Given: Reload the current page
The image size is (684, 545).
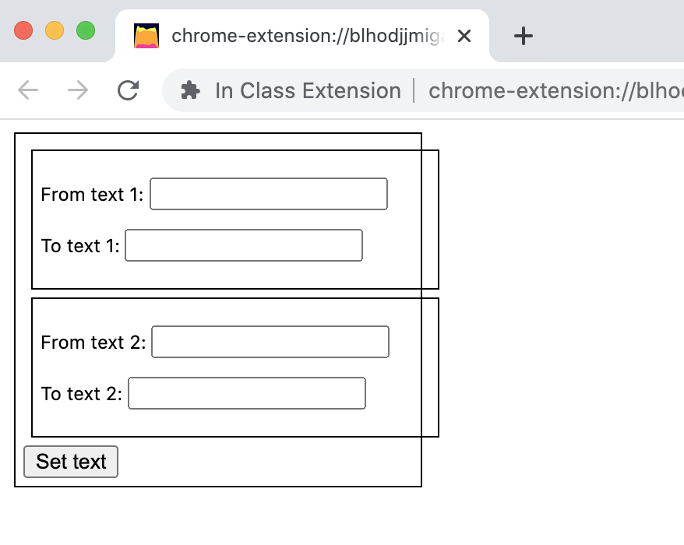Looking at the screenshot, I should pyautogui.click(x=128, y=91).
